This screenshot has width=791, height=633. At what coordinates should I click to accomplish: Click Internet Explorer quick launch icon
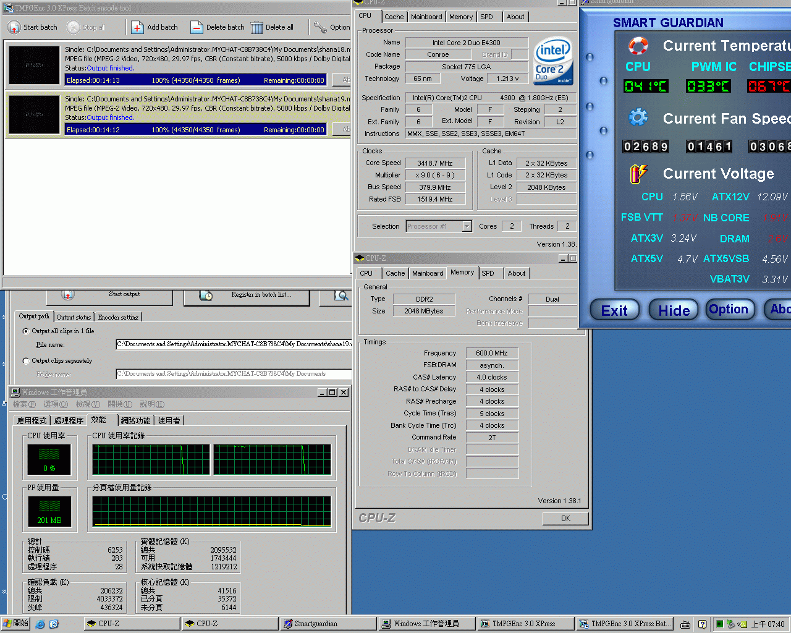40,624
